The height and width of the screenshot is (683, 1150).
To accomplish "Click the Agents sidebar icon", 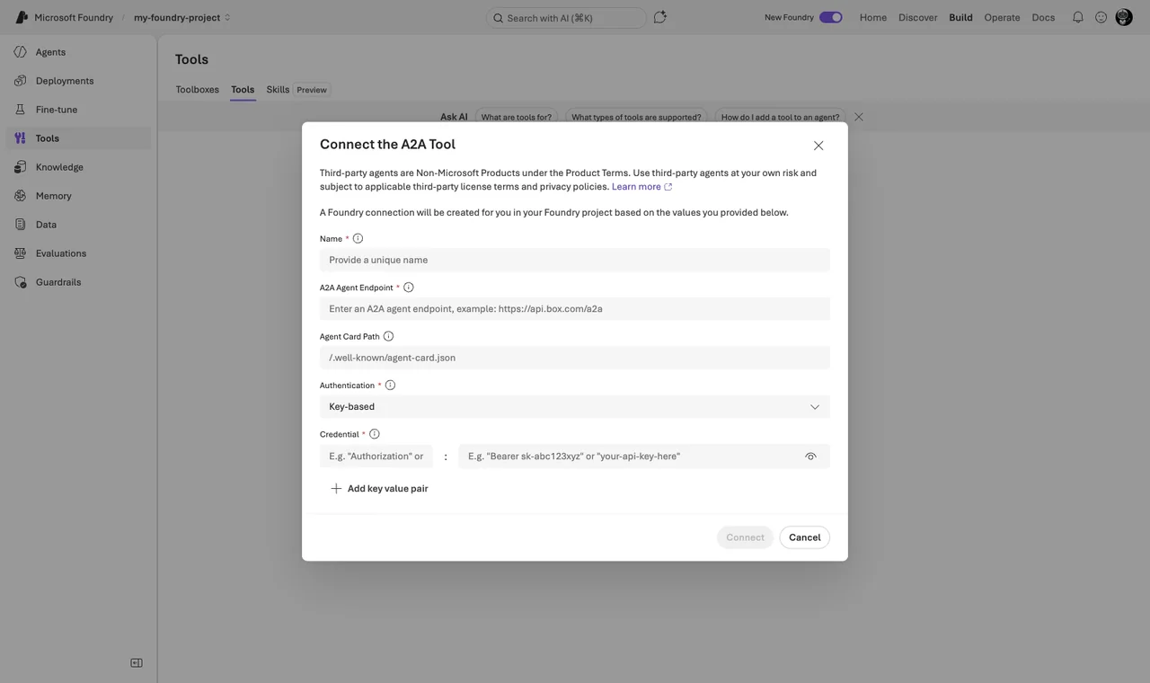I will pyautogui.click(x=21, y=52).
